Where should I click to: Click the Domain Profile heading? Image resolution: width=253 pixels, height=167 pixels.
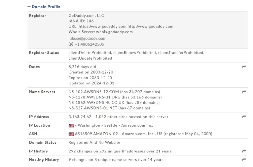pos(46,7)
